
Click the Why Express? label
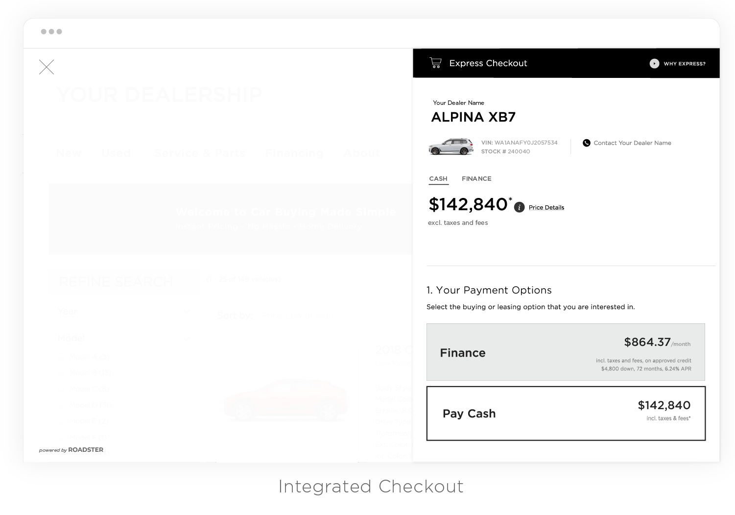[x=685, y=64]
